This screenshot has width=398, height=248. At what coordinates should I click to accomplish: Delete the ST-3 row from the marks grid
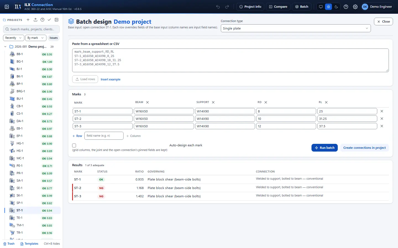tap(382, 126)
